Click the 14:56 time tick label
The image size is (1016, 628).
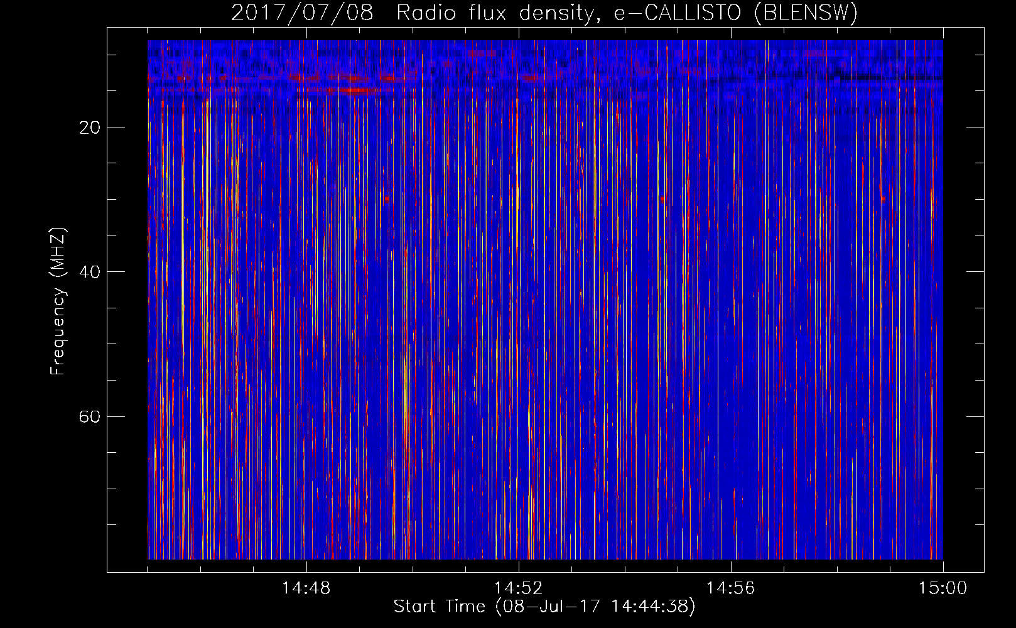(730, 588)
